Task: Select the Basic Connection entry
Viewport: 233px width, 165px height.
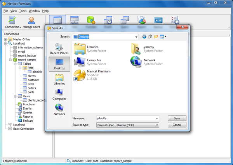Action: pyautogui.click(x=23, y=129)
